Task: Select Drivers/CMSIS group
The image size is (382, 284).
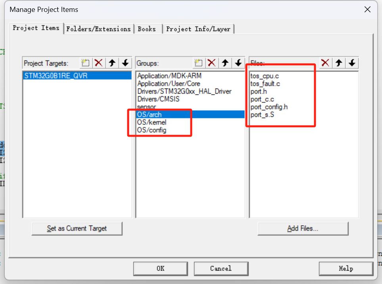Action: 158,99
